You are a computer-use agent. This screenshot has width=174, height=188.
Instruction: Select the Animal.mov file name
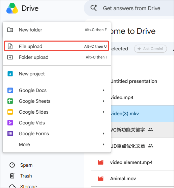123,179
